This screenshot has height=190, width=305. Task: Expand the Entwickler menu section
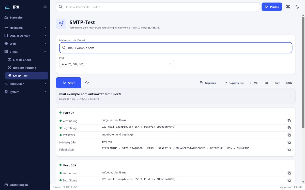(x=25, y=84)
